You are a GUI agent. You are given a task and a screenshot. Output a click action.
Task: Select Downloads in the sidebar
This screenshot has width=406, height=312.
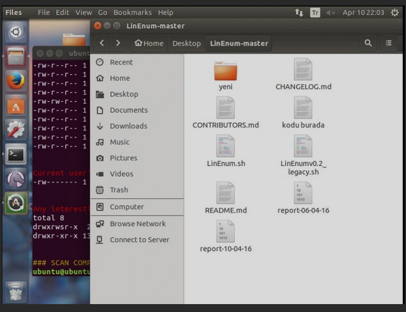[137, 126]
